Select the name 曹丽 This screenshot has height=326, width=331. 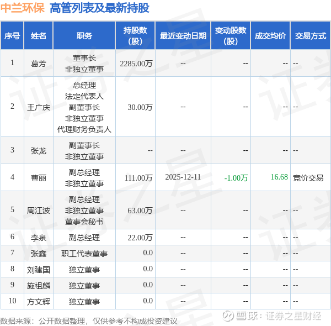(x=39, y=178)
